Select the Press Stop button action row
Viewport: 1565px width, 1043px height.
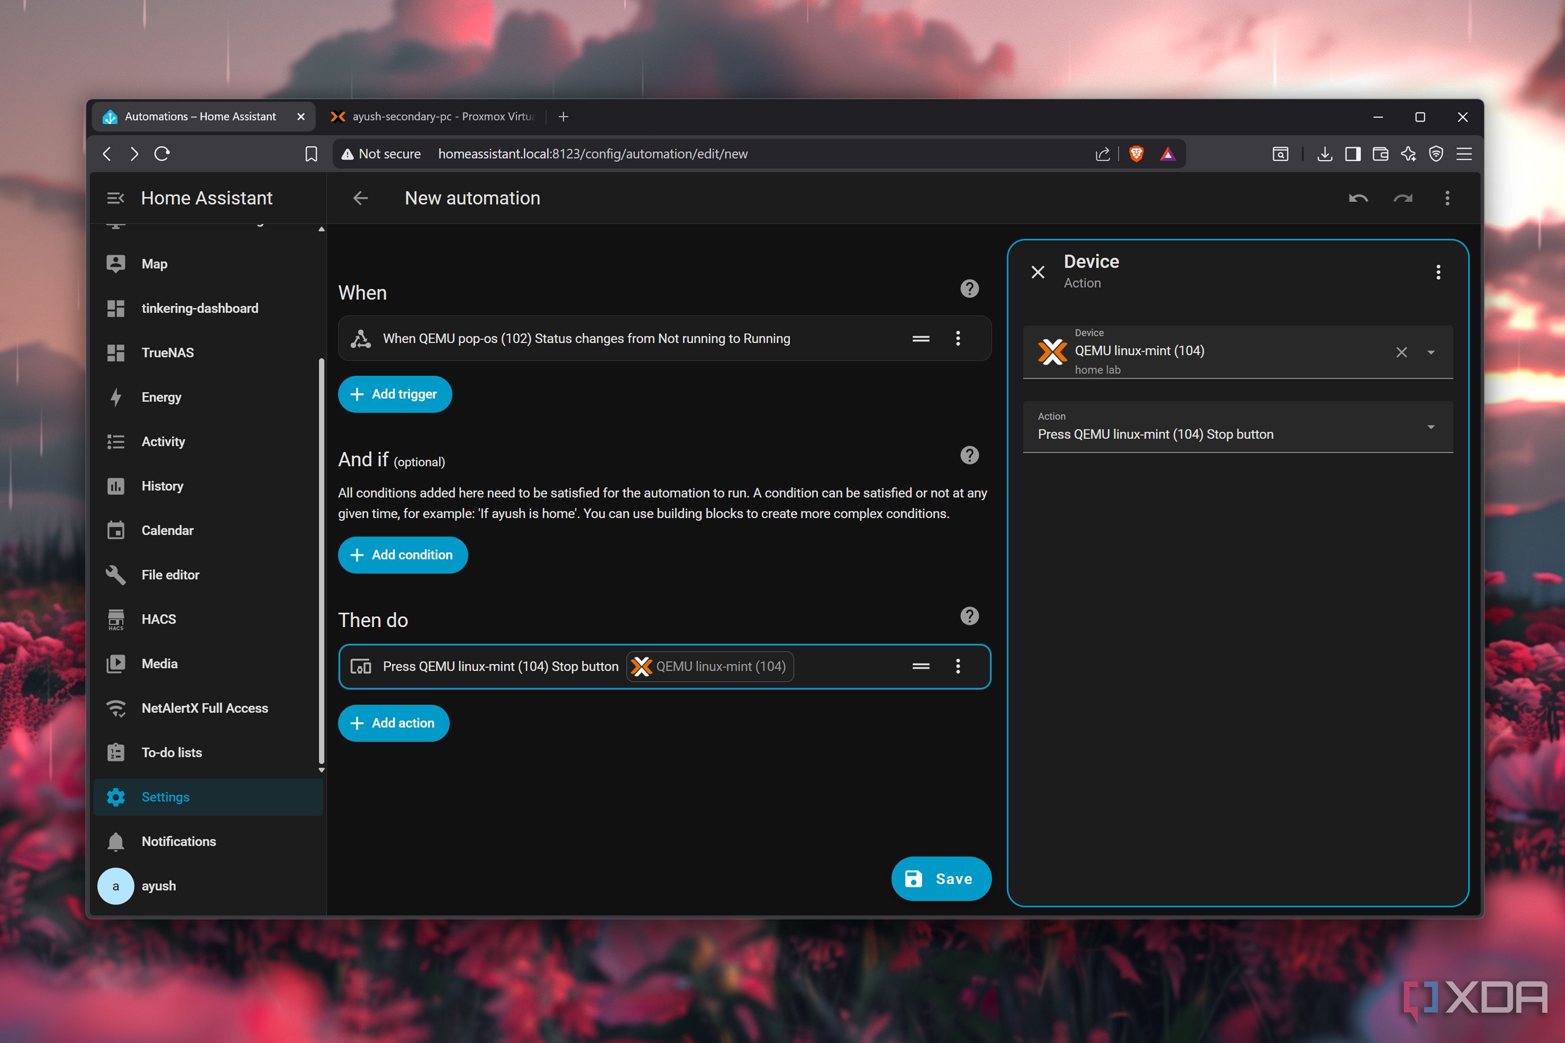[x=665, y=667]
